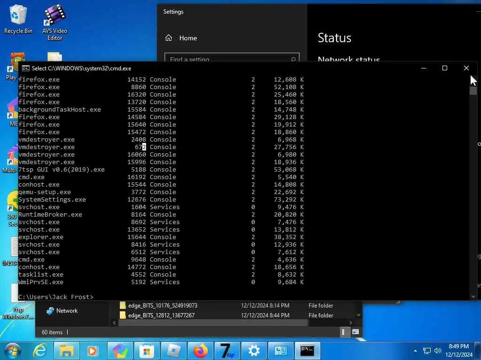Click the 60 items status text
The image size is (481, 360).
point(52,332)
